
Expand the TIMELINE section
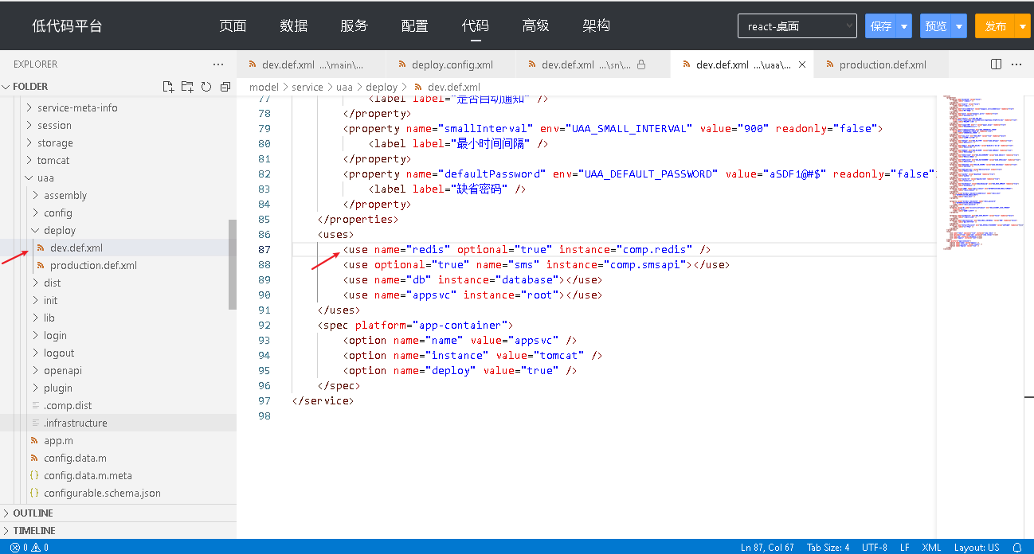[x=34, y=531]
